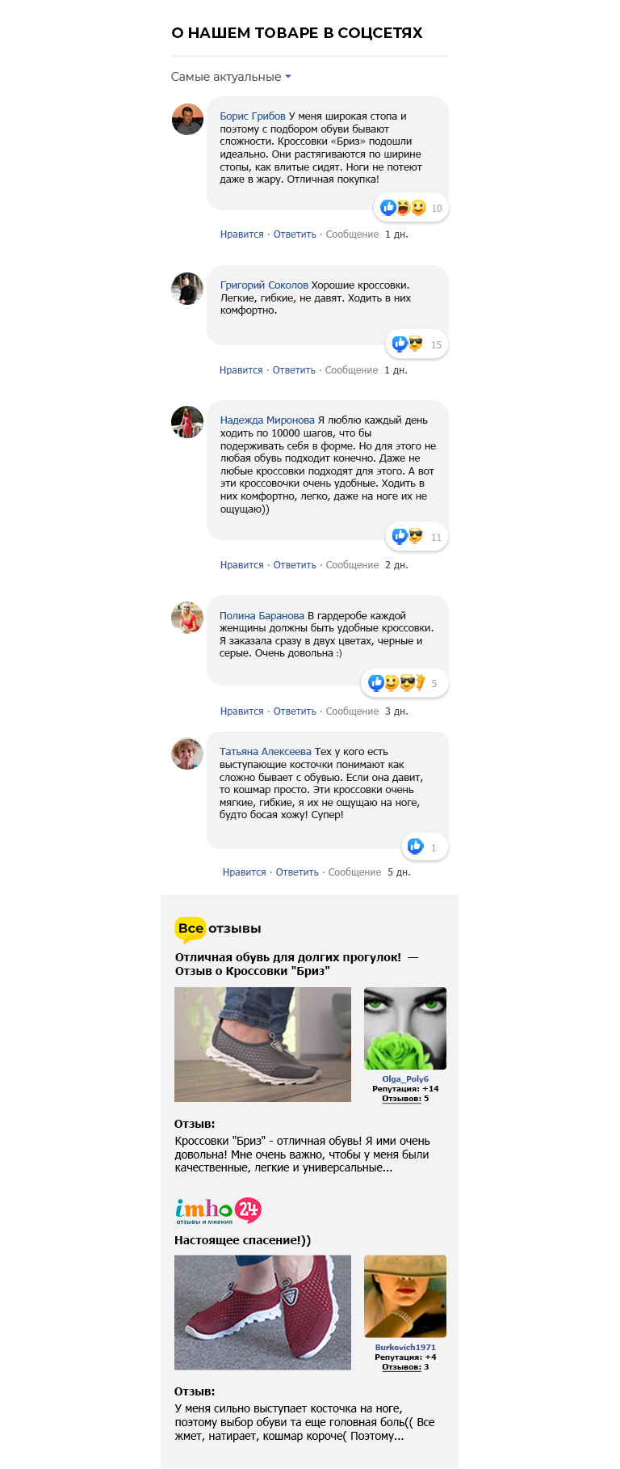
Task: Click 'Ответить' under Григорий Соколов's comment
Action: [294, 370]
